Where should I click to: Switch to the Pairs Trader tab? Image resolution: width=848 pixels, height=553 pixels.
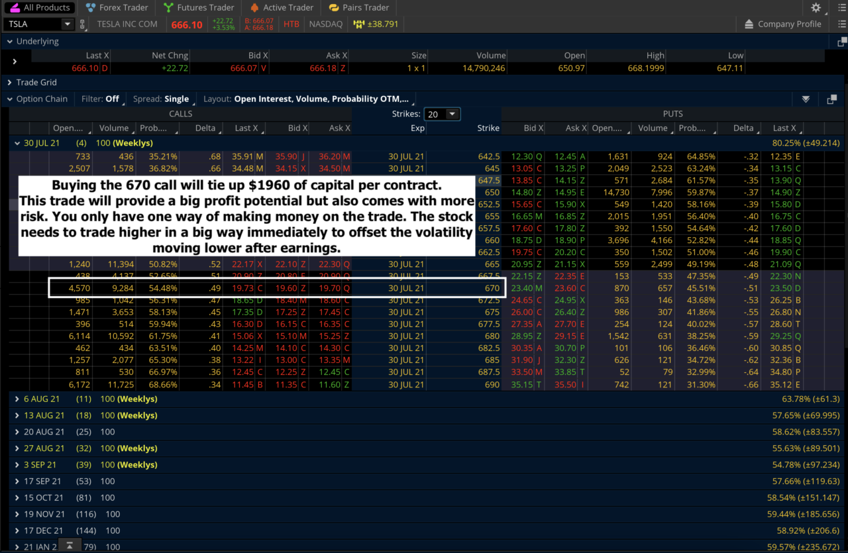click(358, 8)
